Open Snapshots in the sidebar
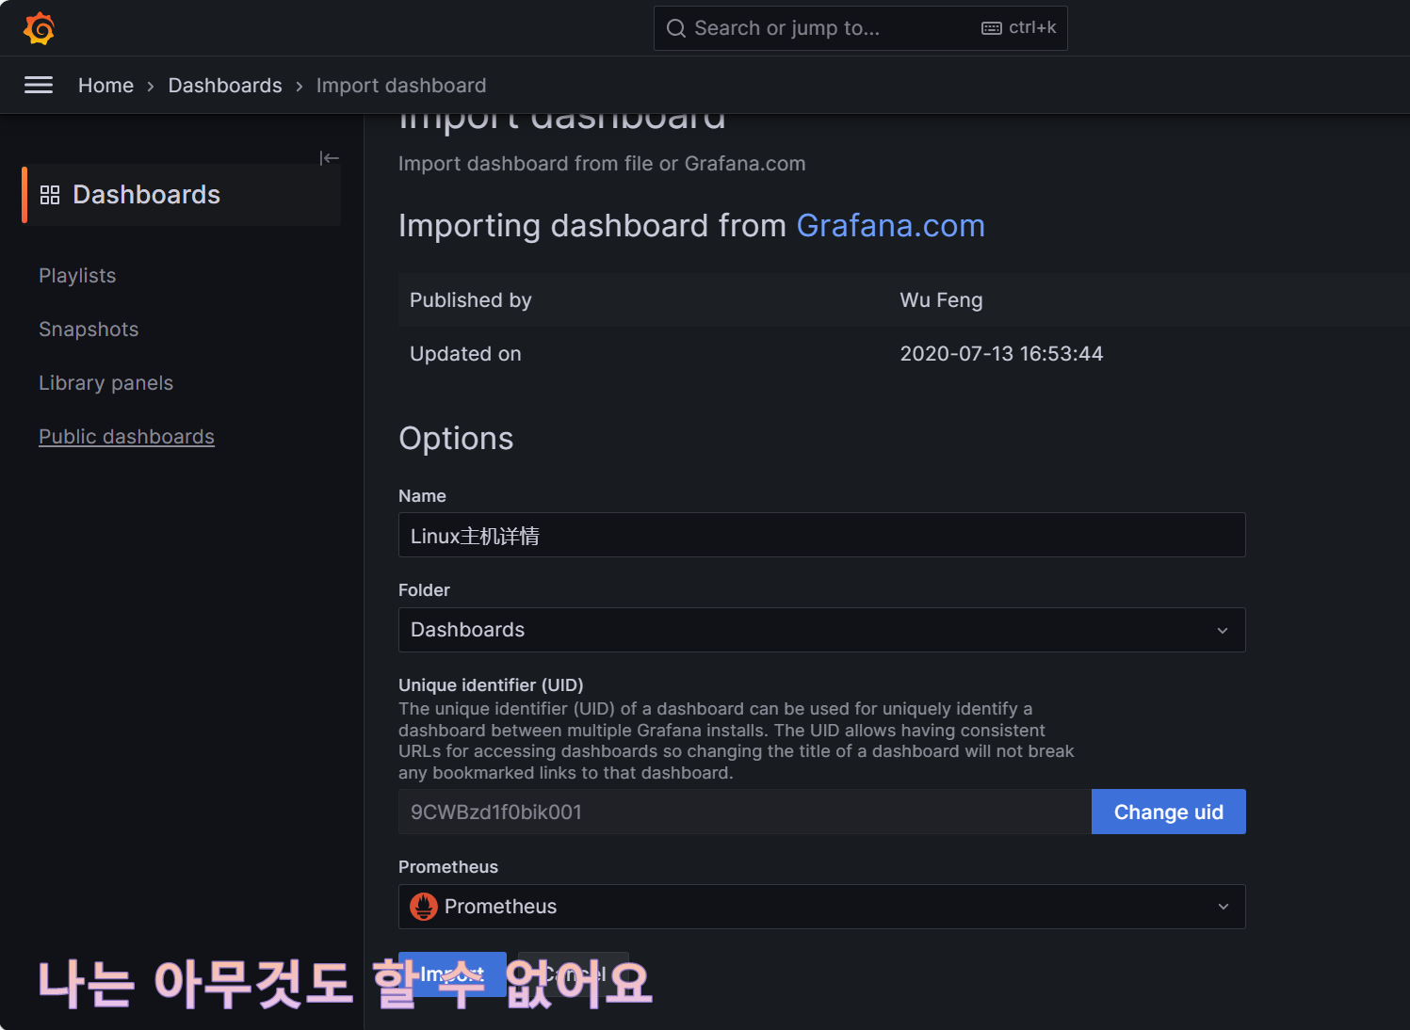The width and height of the screenshot is (1410, 1030). (x=89, y=330)
